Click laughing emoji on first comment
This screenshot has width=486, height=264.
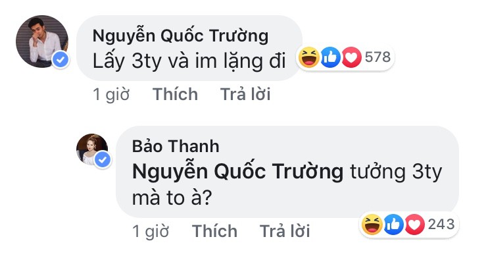tap(308, 58)
